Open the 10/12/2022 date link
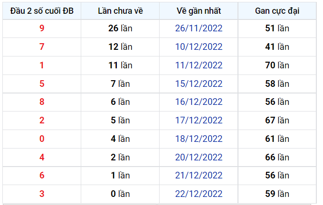The height and width of the screenshot is (205, 323). coord(199,47)
